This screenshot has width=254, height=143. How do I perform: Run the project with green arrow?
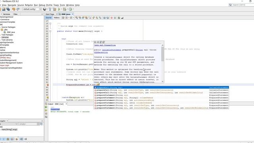pos(59,9)
